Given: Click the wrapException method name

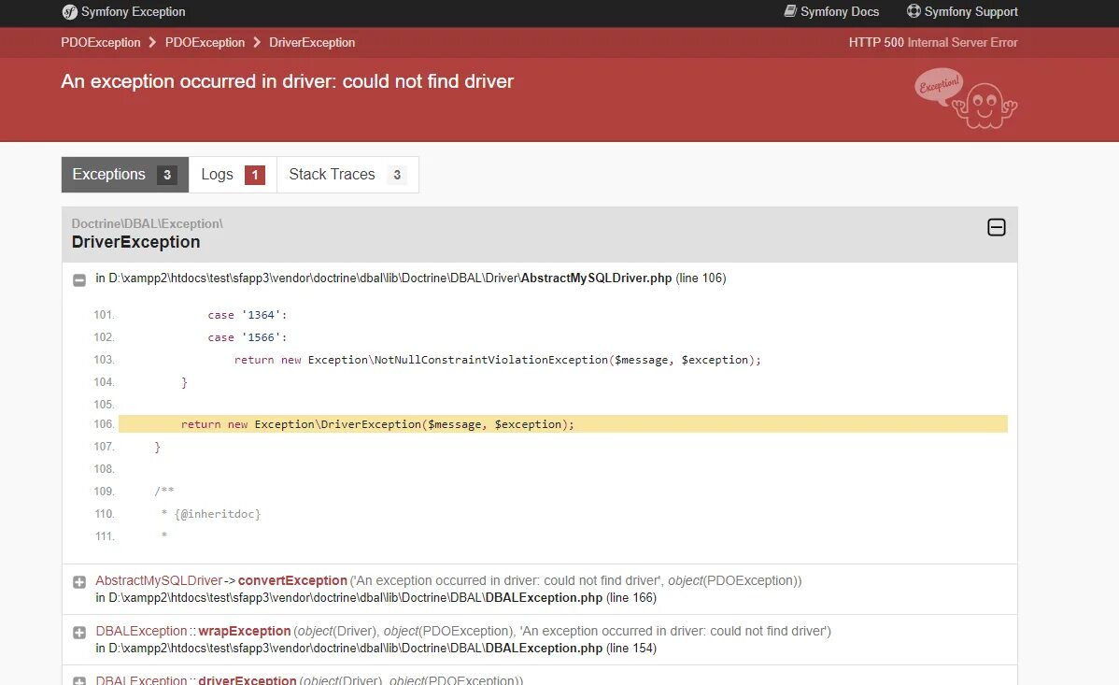Looking at the screenshot, I should pos(244,631).
